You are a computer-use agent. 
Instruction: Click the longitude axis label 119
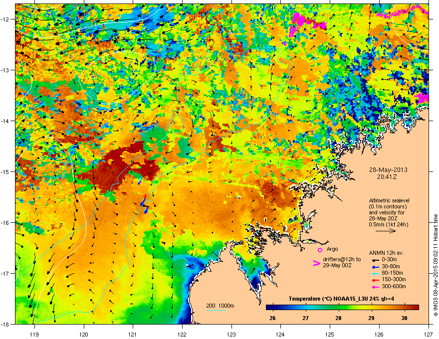34,334
